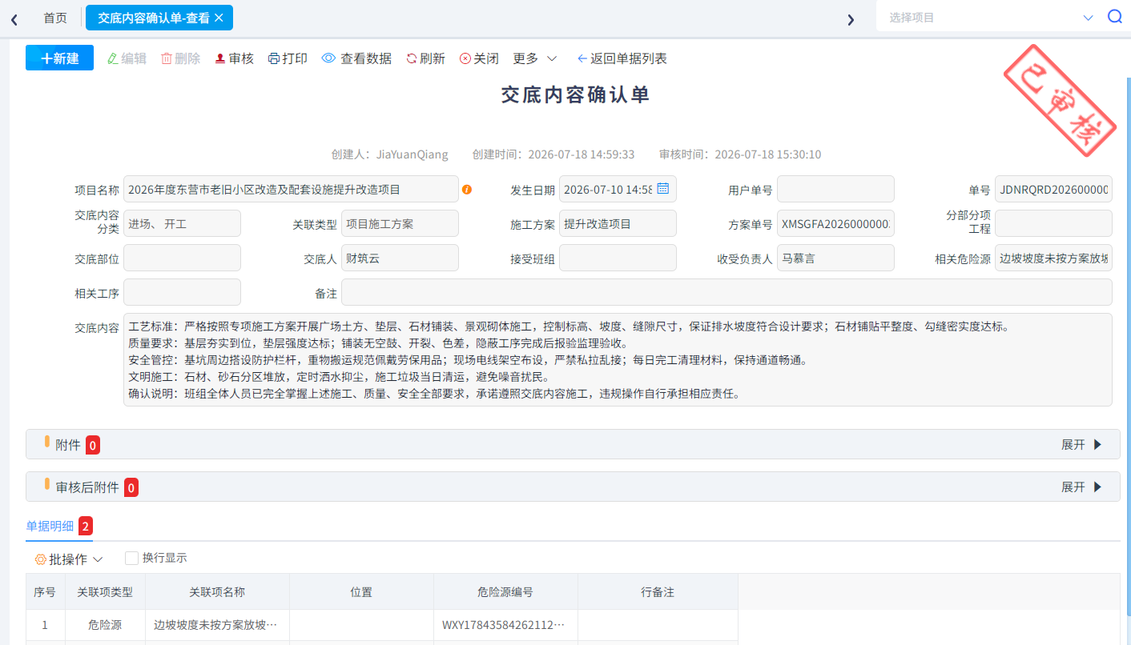This screenshot has width=1131, height=645.
Task: Click the right tab-scroll arrow
Action: pos(851,18)
